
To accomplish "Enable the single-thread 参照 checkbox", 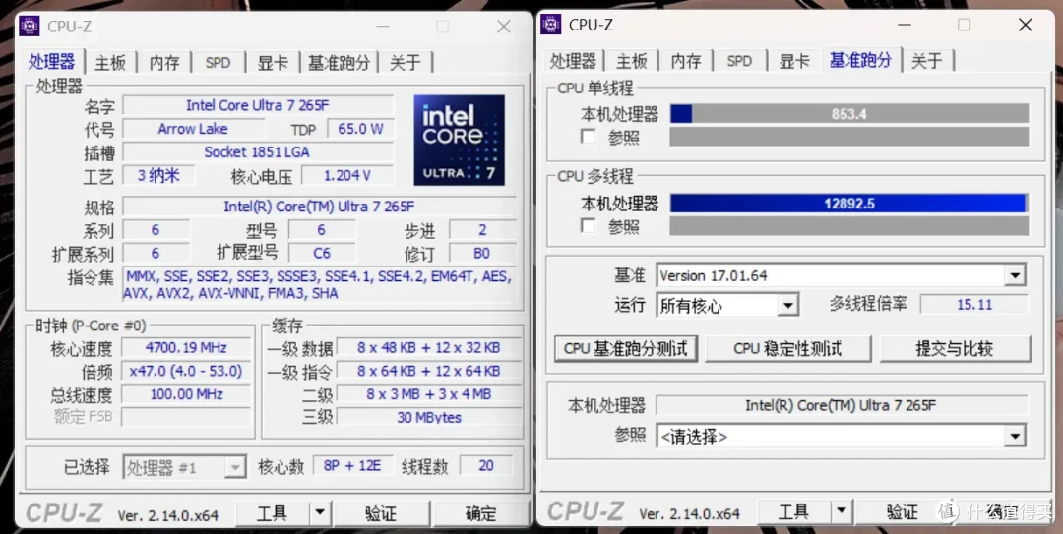I will 589,137.
